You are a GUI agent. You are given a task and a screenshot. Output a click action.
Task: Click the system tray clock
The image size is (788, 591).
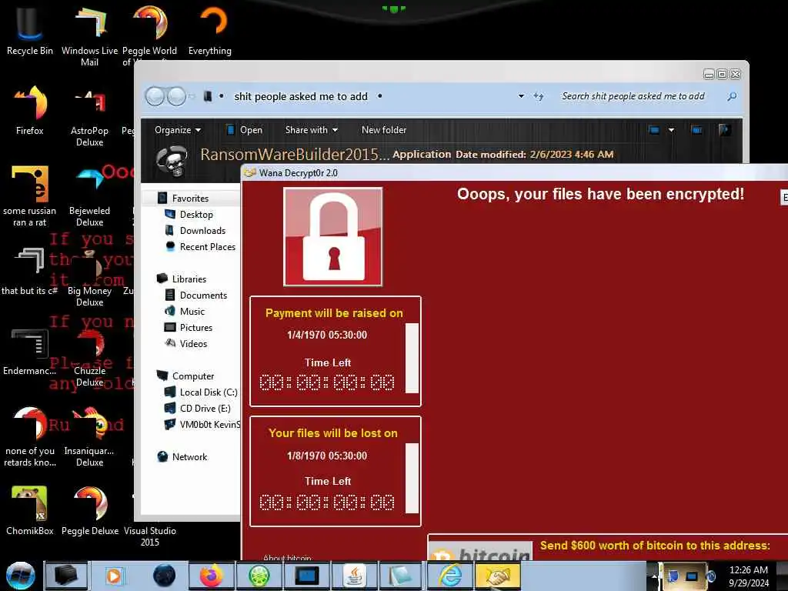click(x=749, y=576)
